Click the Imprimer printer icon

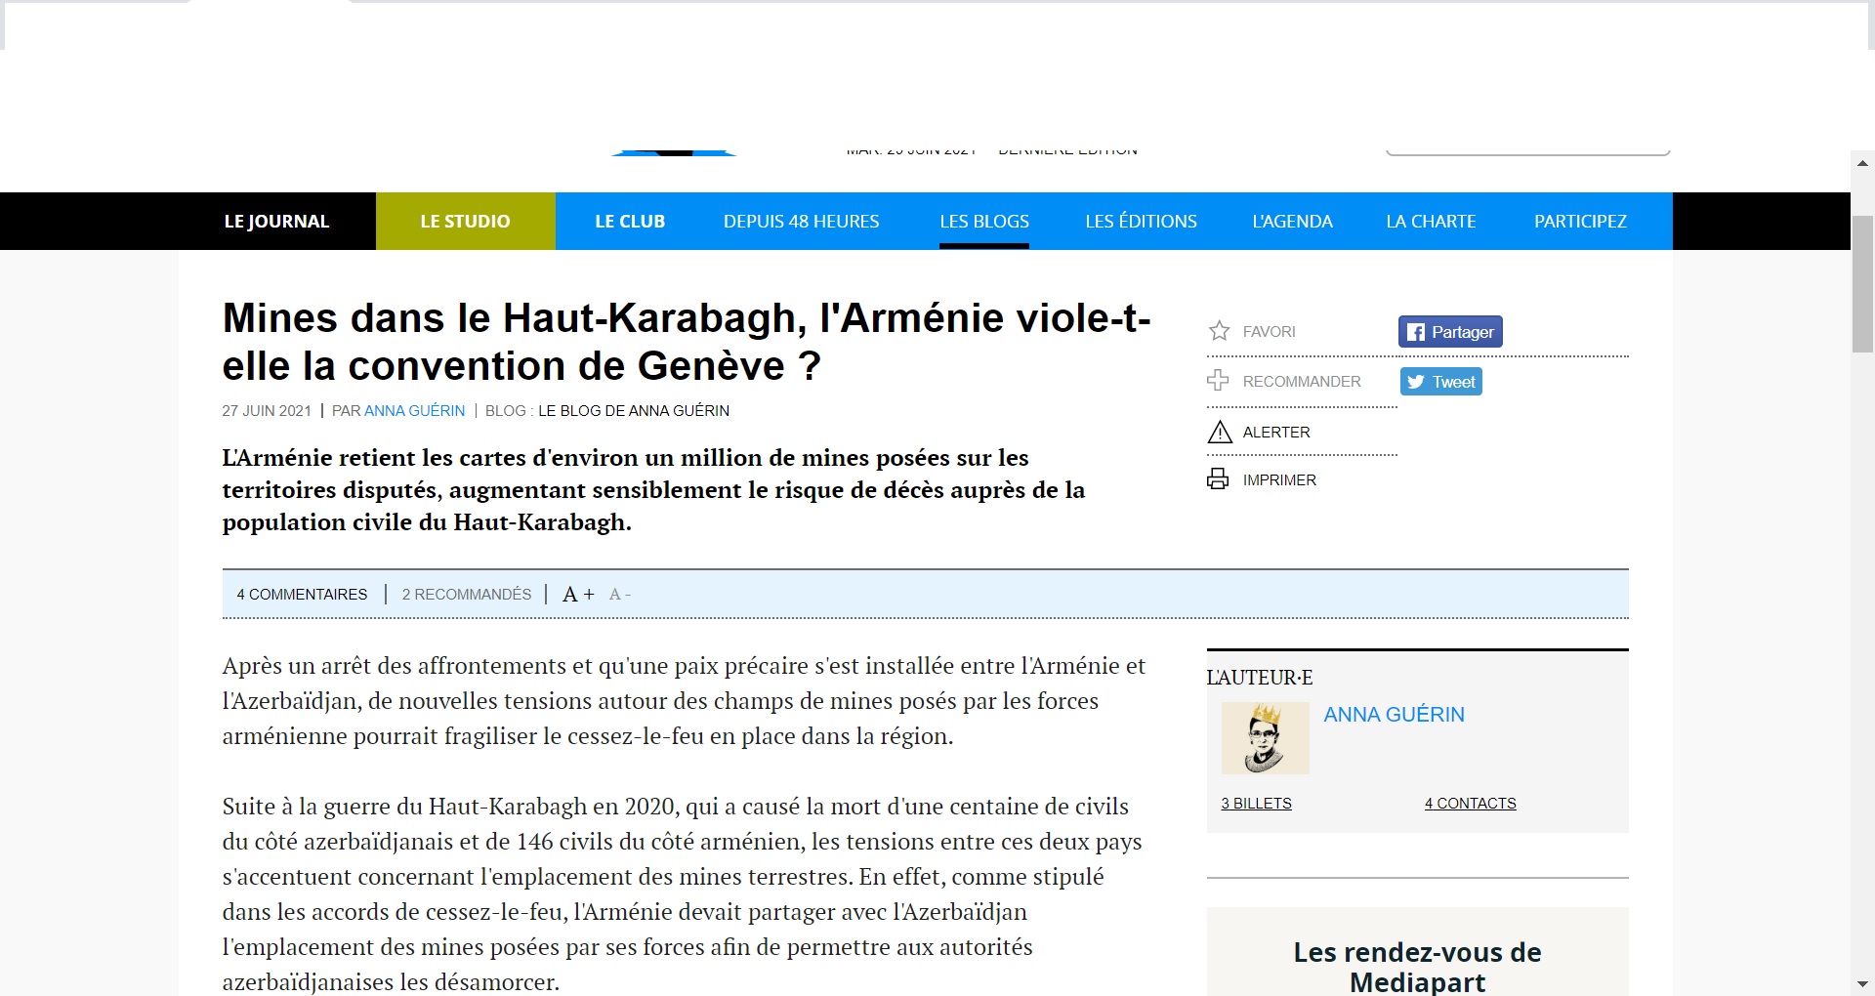click(x=1218, y=479)
